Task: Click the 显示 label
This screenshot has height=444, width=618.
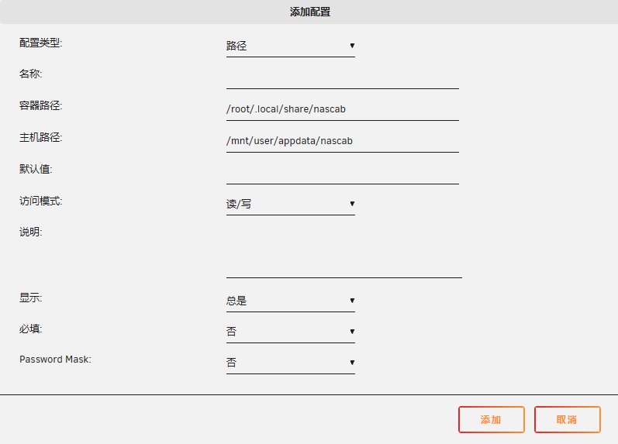Action: click(31, 298)
